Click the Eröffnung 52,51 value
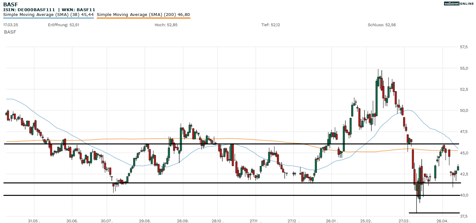This screenshot has height=223, width=476. [x=63, y=25]
